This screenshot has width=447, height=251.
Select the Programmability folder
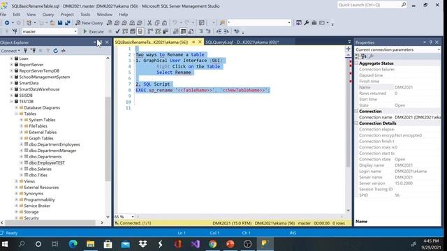coord(39,200)
